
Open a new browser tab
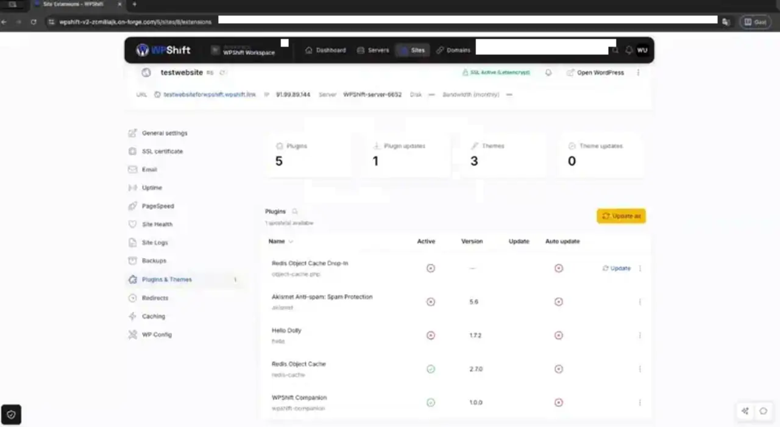point(135,4)
